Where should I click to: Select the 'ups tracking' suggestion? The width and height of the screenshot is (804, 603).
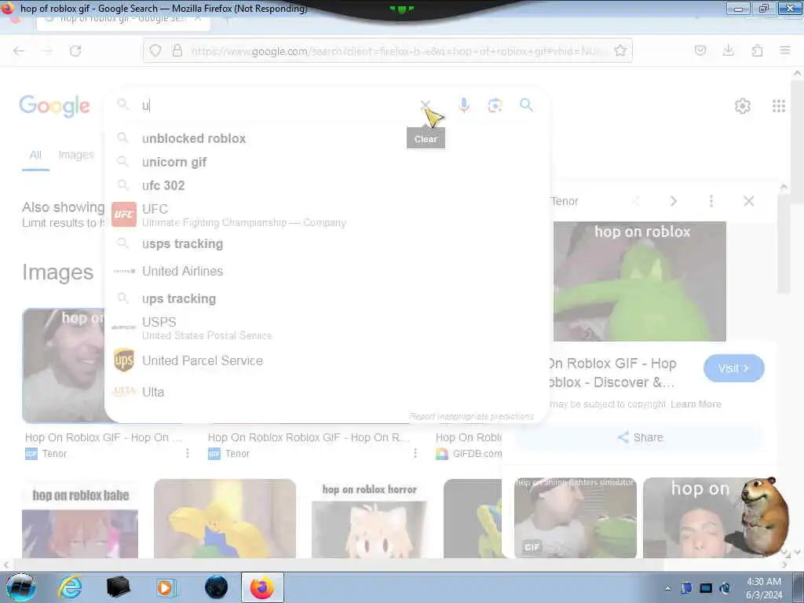[x=326, y=298]
